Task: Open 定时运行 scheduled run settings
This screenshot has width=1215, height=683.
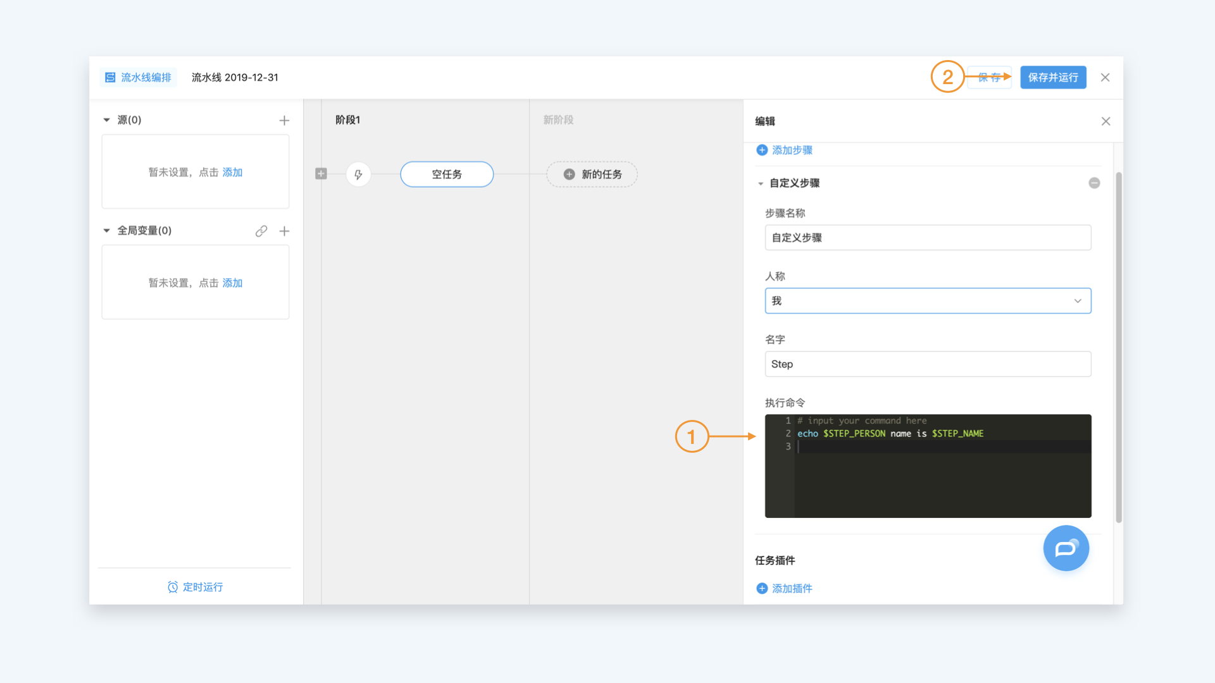Action: (195, 587)
